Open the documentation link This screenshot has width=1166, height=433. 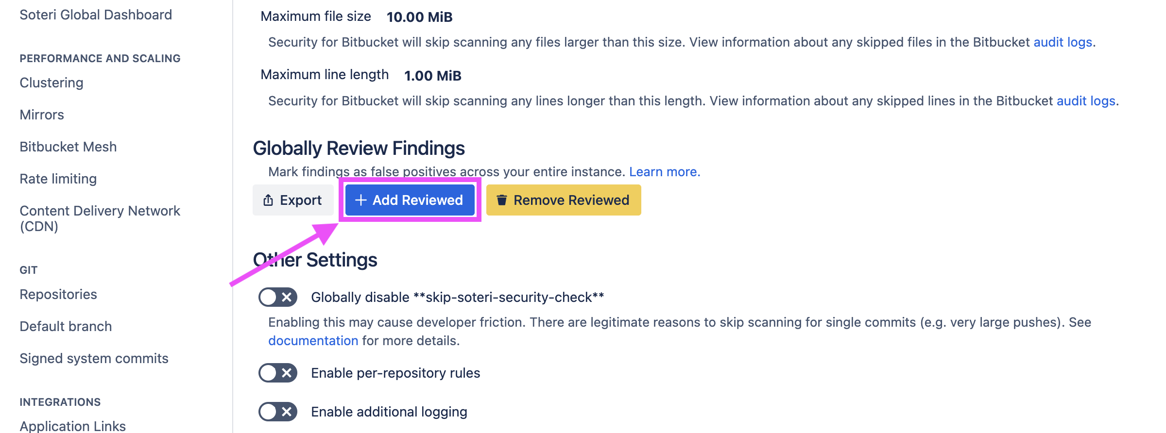(313, 341)
